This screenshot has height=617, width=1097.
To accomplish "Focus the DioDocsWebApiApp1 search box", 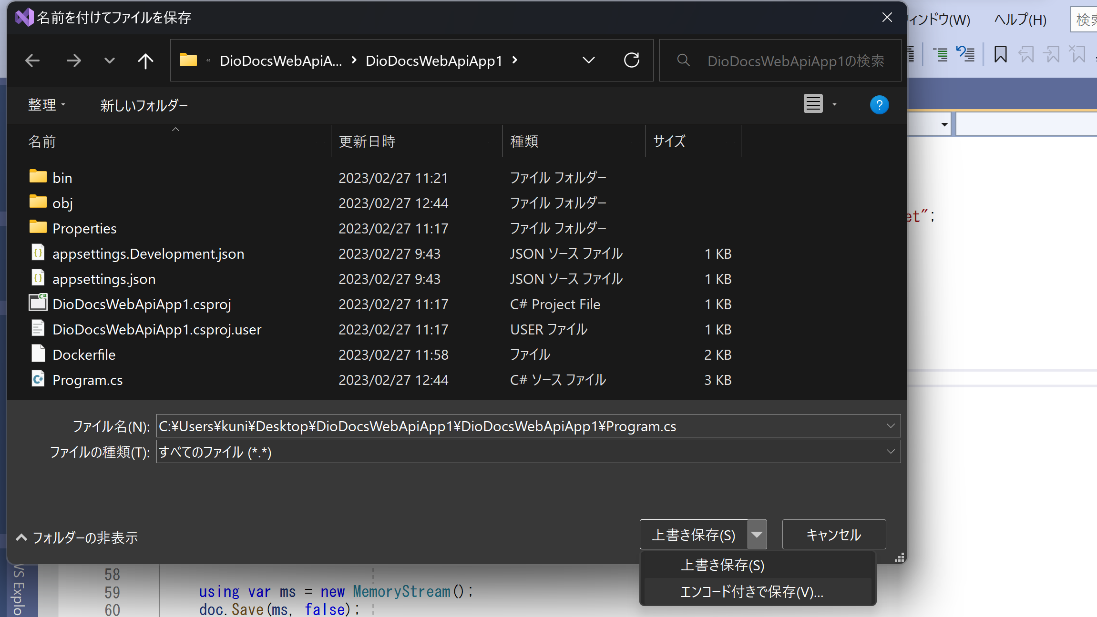I will coord(780,61).
